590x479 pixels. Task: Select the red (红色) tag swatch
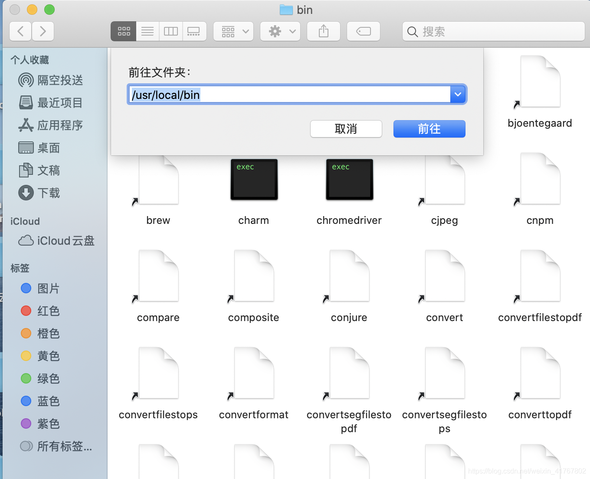click(26, 311)
